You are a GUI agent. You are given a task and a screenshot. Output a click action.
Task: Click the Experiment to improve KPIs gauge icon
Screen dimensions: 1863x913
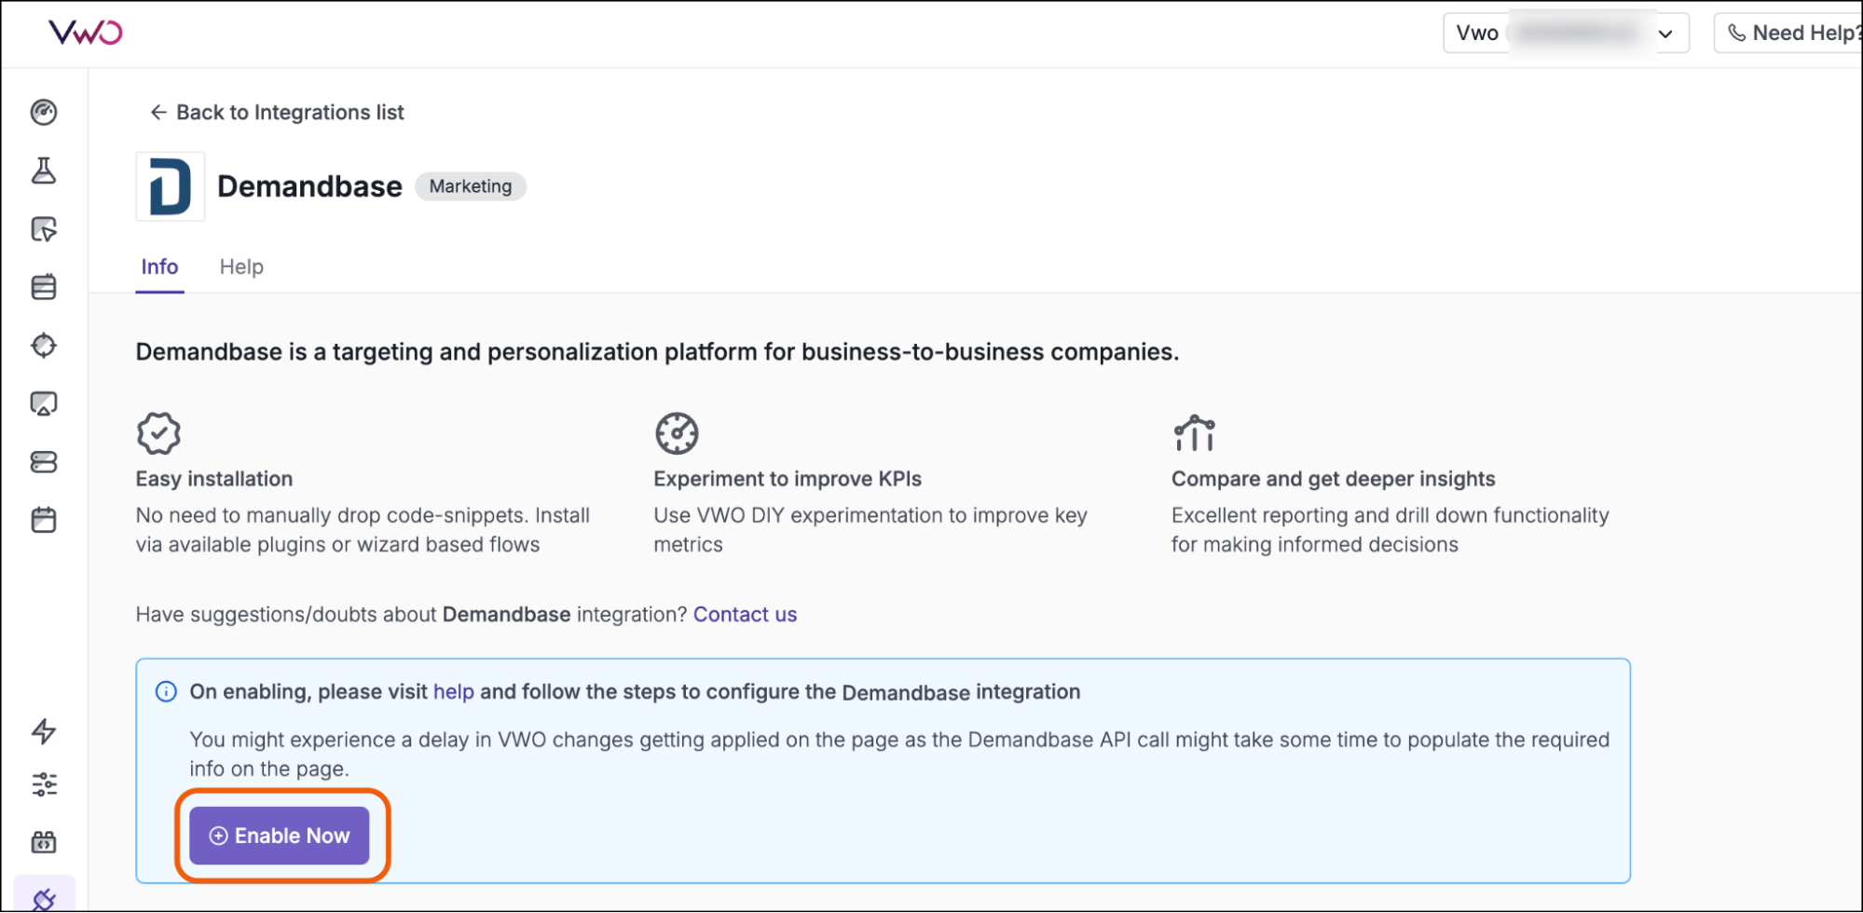677,433
